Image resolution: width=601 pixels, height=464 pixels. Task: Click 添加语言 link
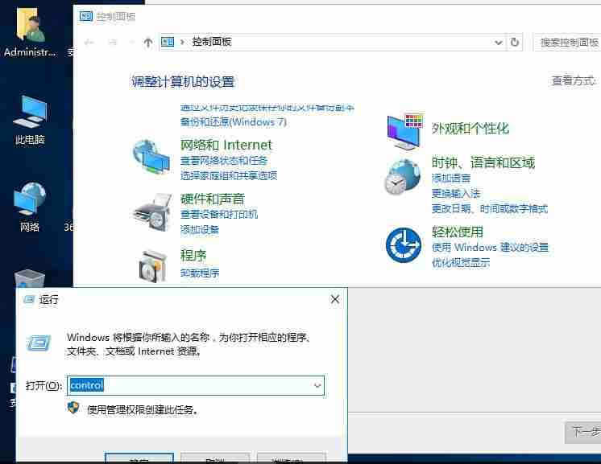(x=451, y=179)
